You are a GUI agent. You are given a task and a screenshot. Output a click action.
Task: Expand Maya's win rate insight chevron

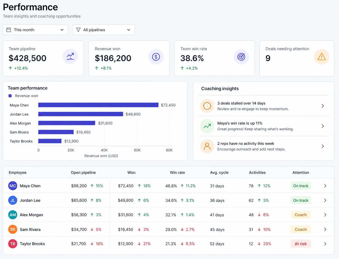click(x=322, y=126)
